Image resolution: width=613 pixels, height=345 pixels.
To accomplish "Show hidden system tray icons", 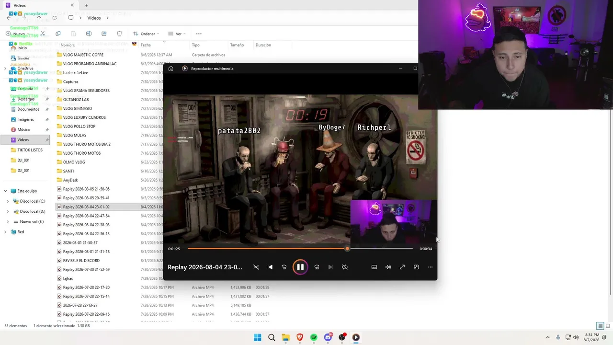I will (548, 337).
